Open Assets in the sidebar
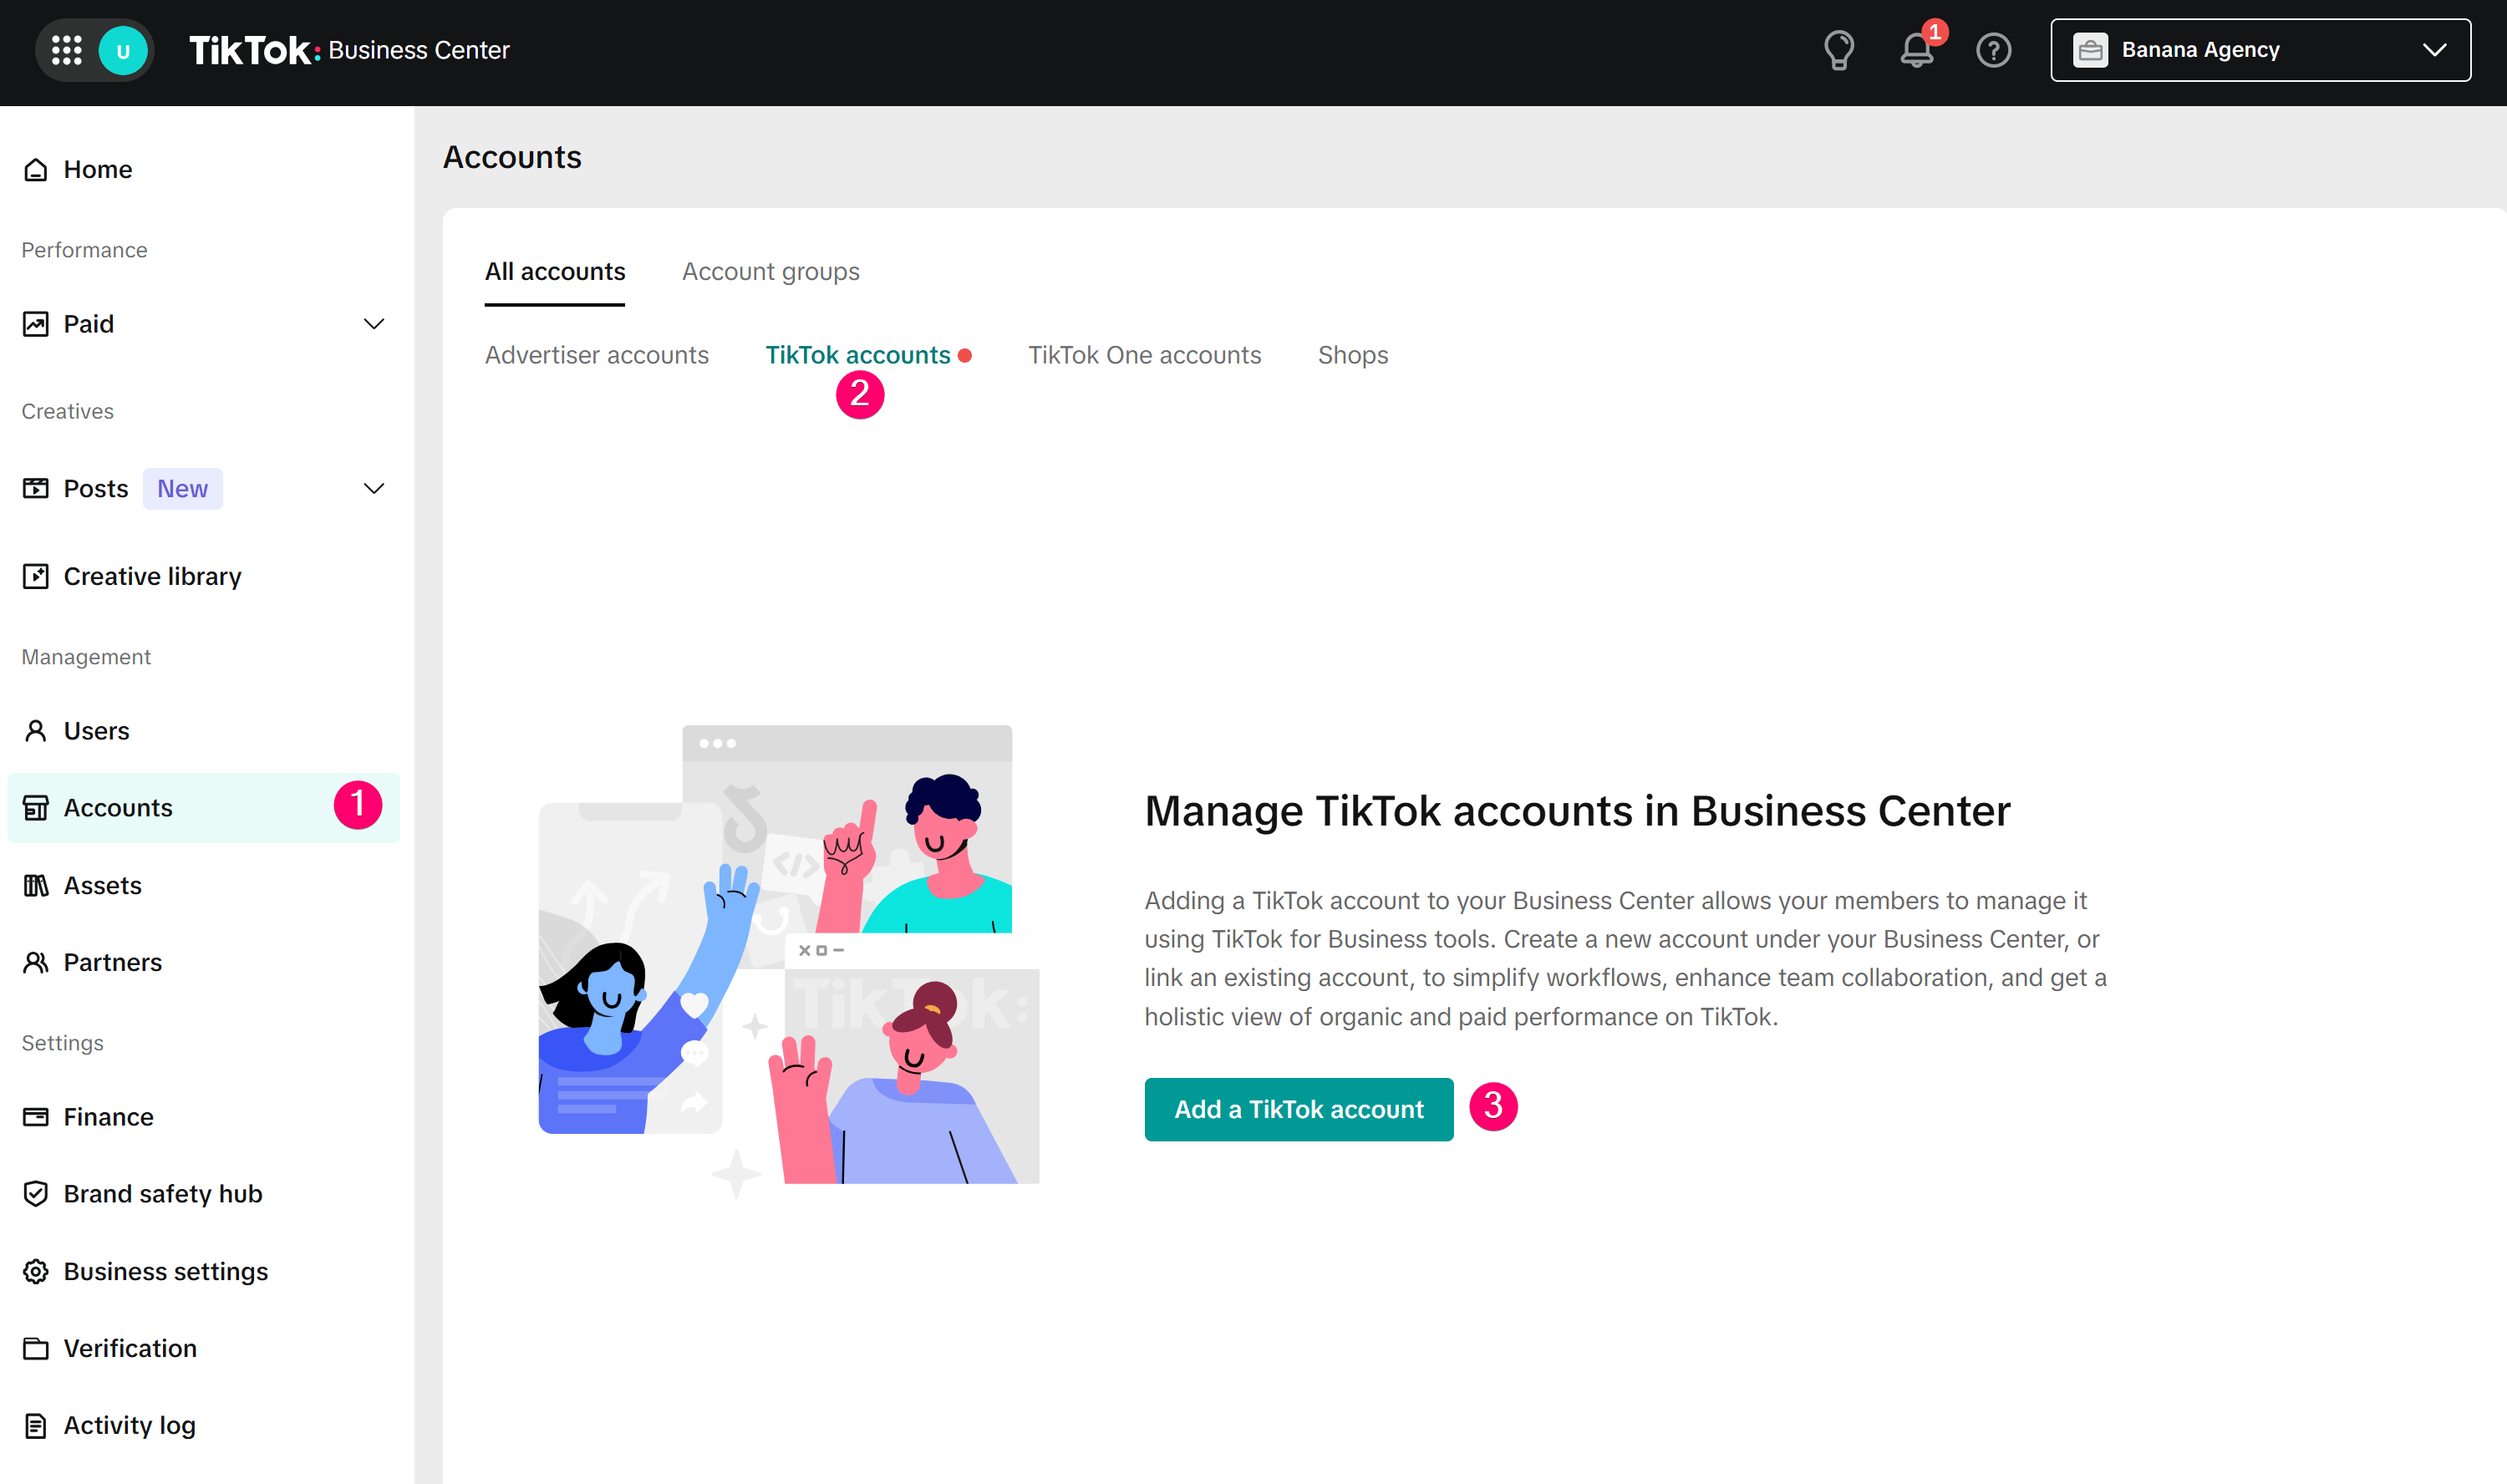This screenshot has width=2507, height=1484. [x=203, y=886]
